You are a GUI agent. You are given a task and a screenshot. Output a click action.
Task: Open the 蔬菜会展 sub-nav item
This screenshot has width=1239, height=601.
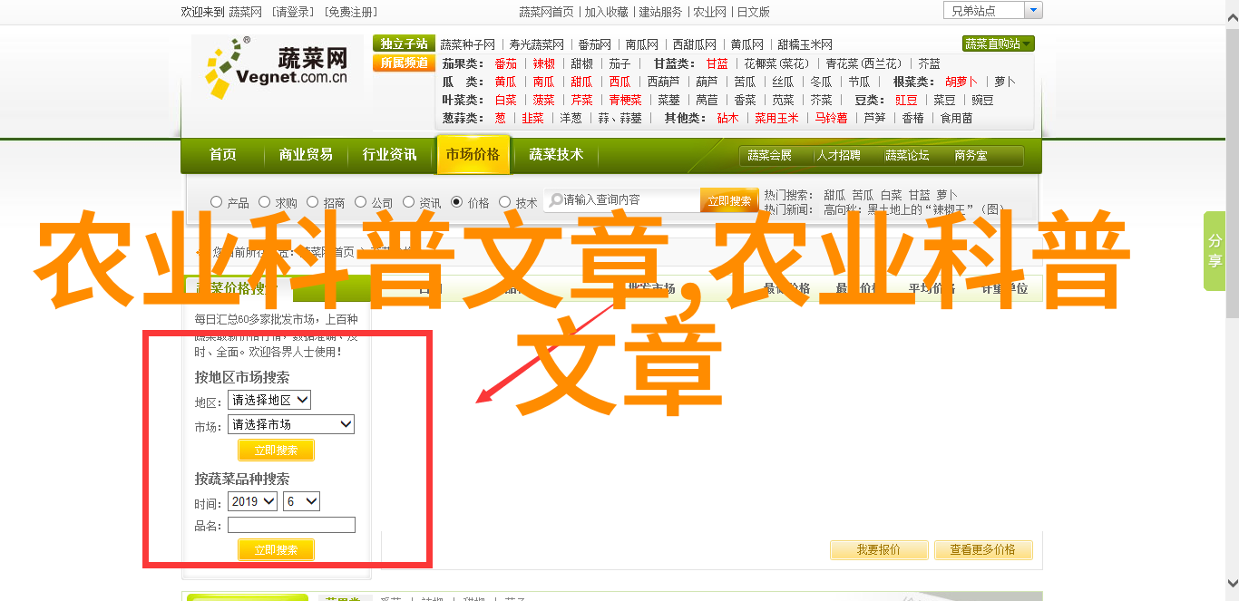pyautogui.click(x=769, y=156)
